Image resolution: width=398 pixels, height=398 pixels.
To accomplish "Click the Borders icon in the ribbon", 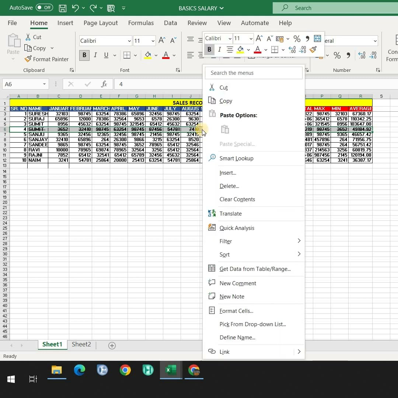I will [127, 55].
